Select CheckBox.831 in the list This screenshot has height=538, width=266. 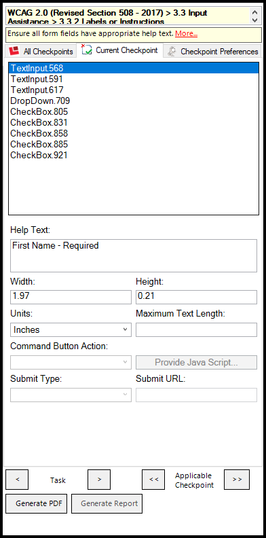134,122
